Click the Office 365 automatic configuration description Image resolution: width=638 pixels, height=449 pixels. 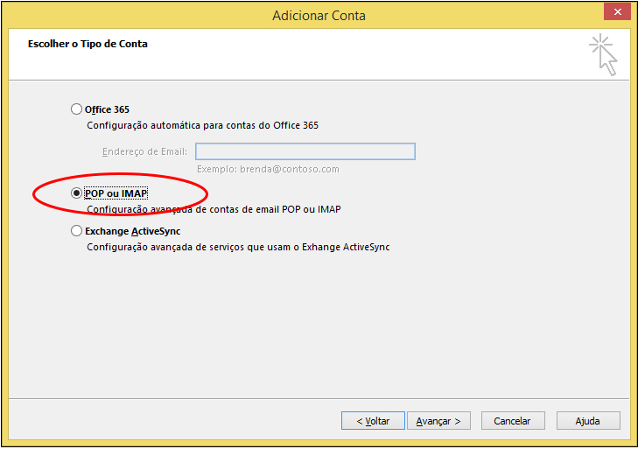pyautogui.click(x=203, y=125)
